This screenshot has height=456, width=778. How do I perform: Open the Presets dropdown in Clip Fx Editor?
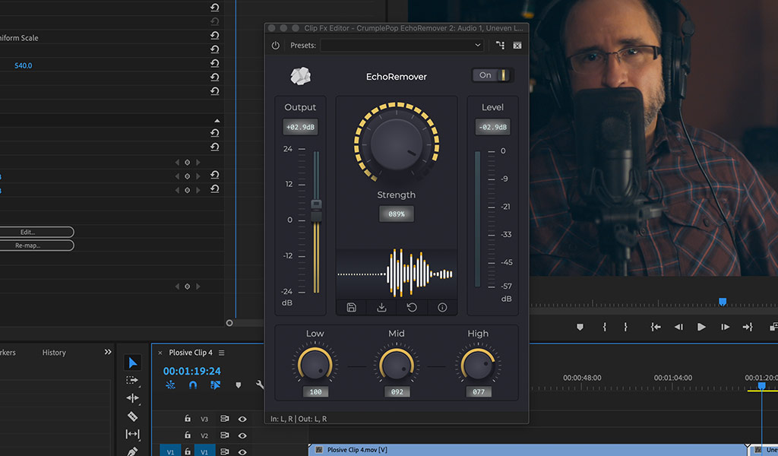coord(403,45)
